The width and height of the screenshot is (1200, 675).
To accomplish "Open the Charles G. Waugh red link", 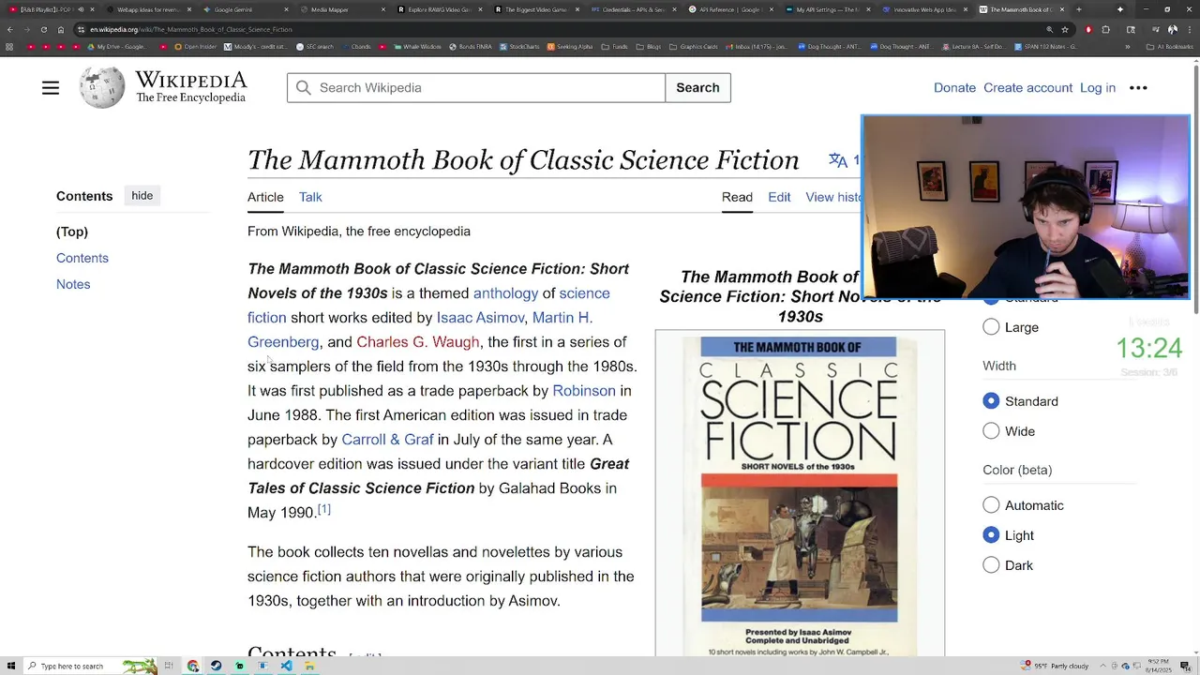I will 418,342.
